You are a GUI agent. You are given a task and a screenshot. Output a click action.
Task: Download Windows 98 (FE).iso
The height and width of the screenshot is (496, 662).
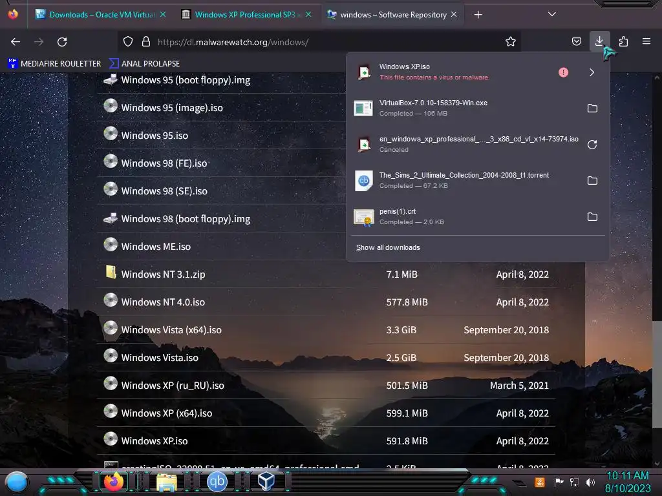pos(164,163)
